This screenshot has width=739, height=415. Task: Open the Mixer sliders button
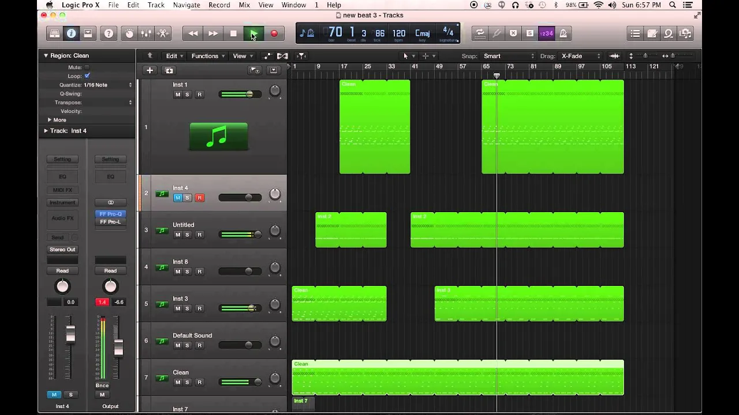coord(146,33)
